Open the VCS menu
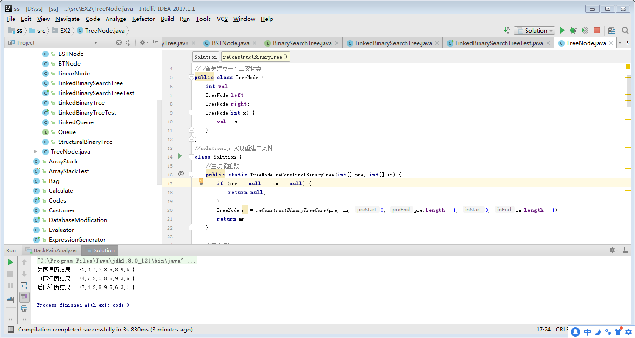The image size is (635, 338). (x=222, y=19)
